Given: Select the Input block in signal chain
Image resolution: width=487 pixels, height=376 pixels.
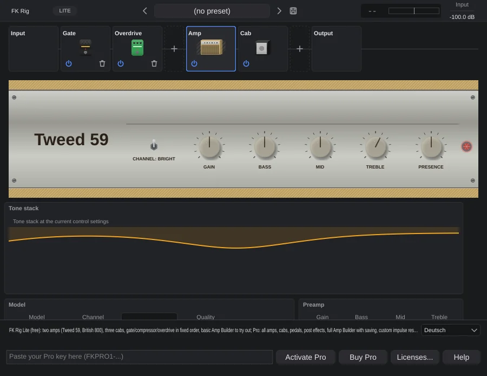Looking at the screenshot, I should pyautogui.click(x=34, y=49).
